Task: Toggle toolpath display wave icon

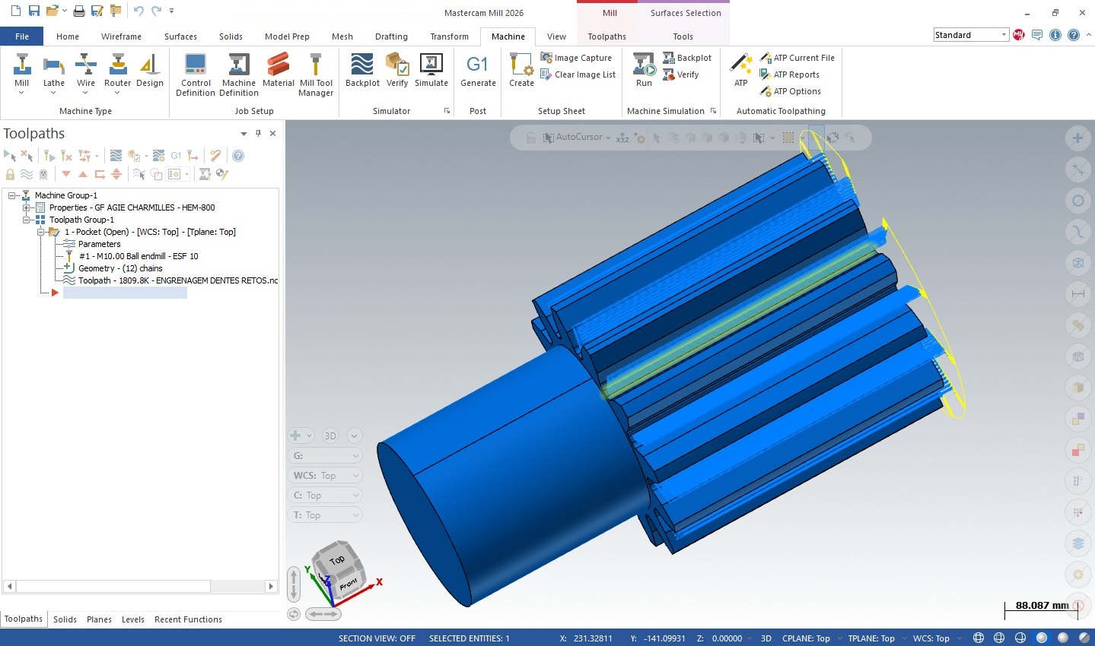Action: [27, 174]
